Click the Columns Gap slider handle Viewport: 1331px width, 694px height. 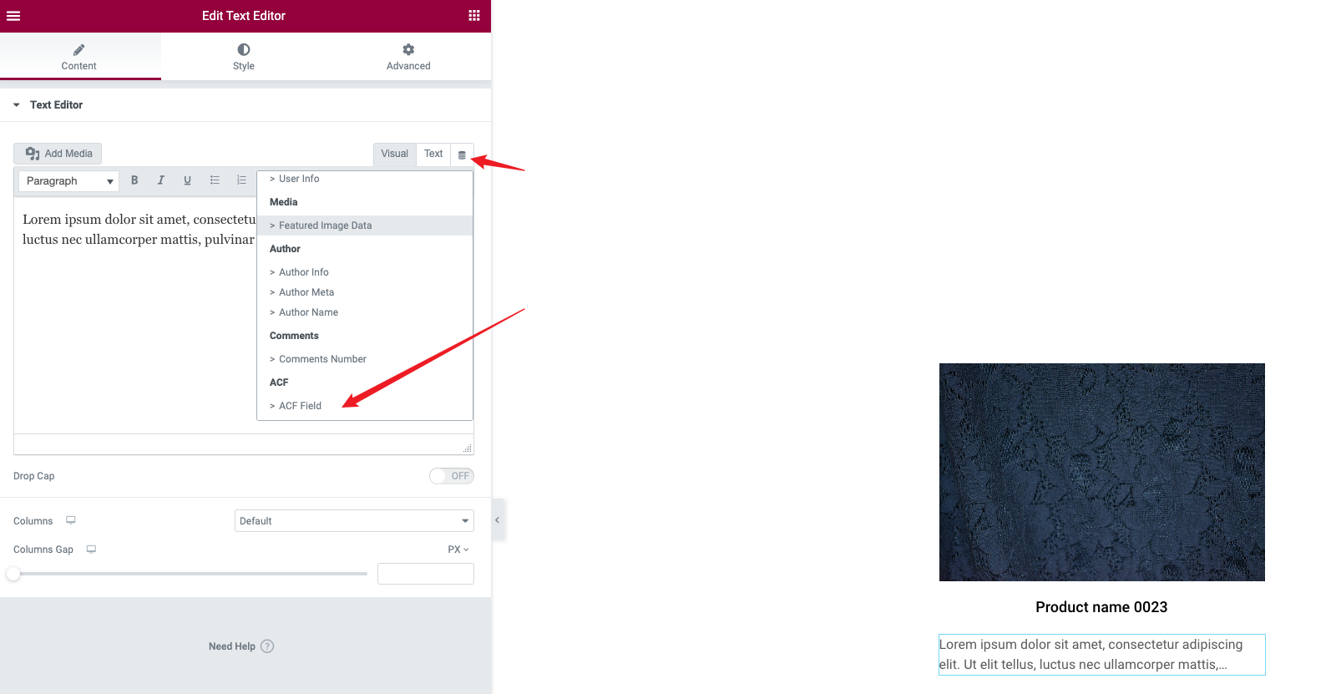point(13,574)
